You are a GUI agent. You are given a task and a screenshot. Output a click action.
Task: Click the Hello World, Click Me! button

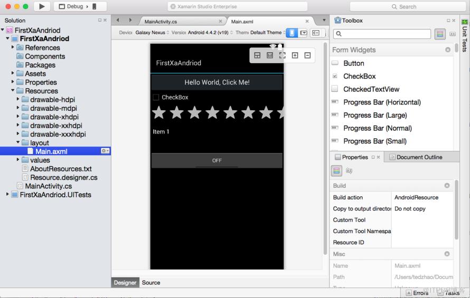(x=217, y=82)
